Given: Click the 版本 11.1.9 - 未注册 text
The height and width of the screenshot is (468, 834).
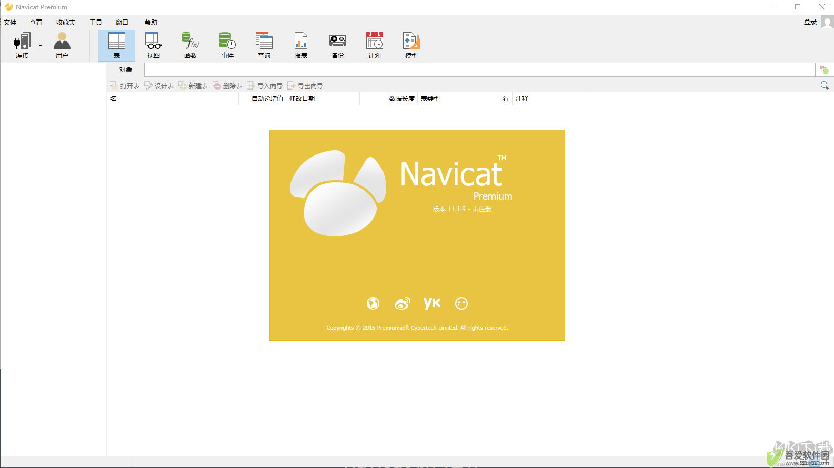Looking at the screenshot, I should point(462,209).
